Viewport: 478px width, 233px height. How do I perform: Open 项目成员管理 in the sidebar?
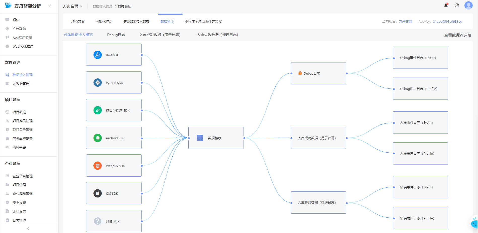[23, 121]
